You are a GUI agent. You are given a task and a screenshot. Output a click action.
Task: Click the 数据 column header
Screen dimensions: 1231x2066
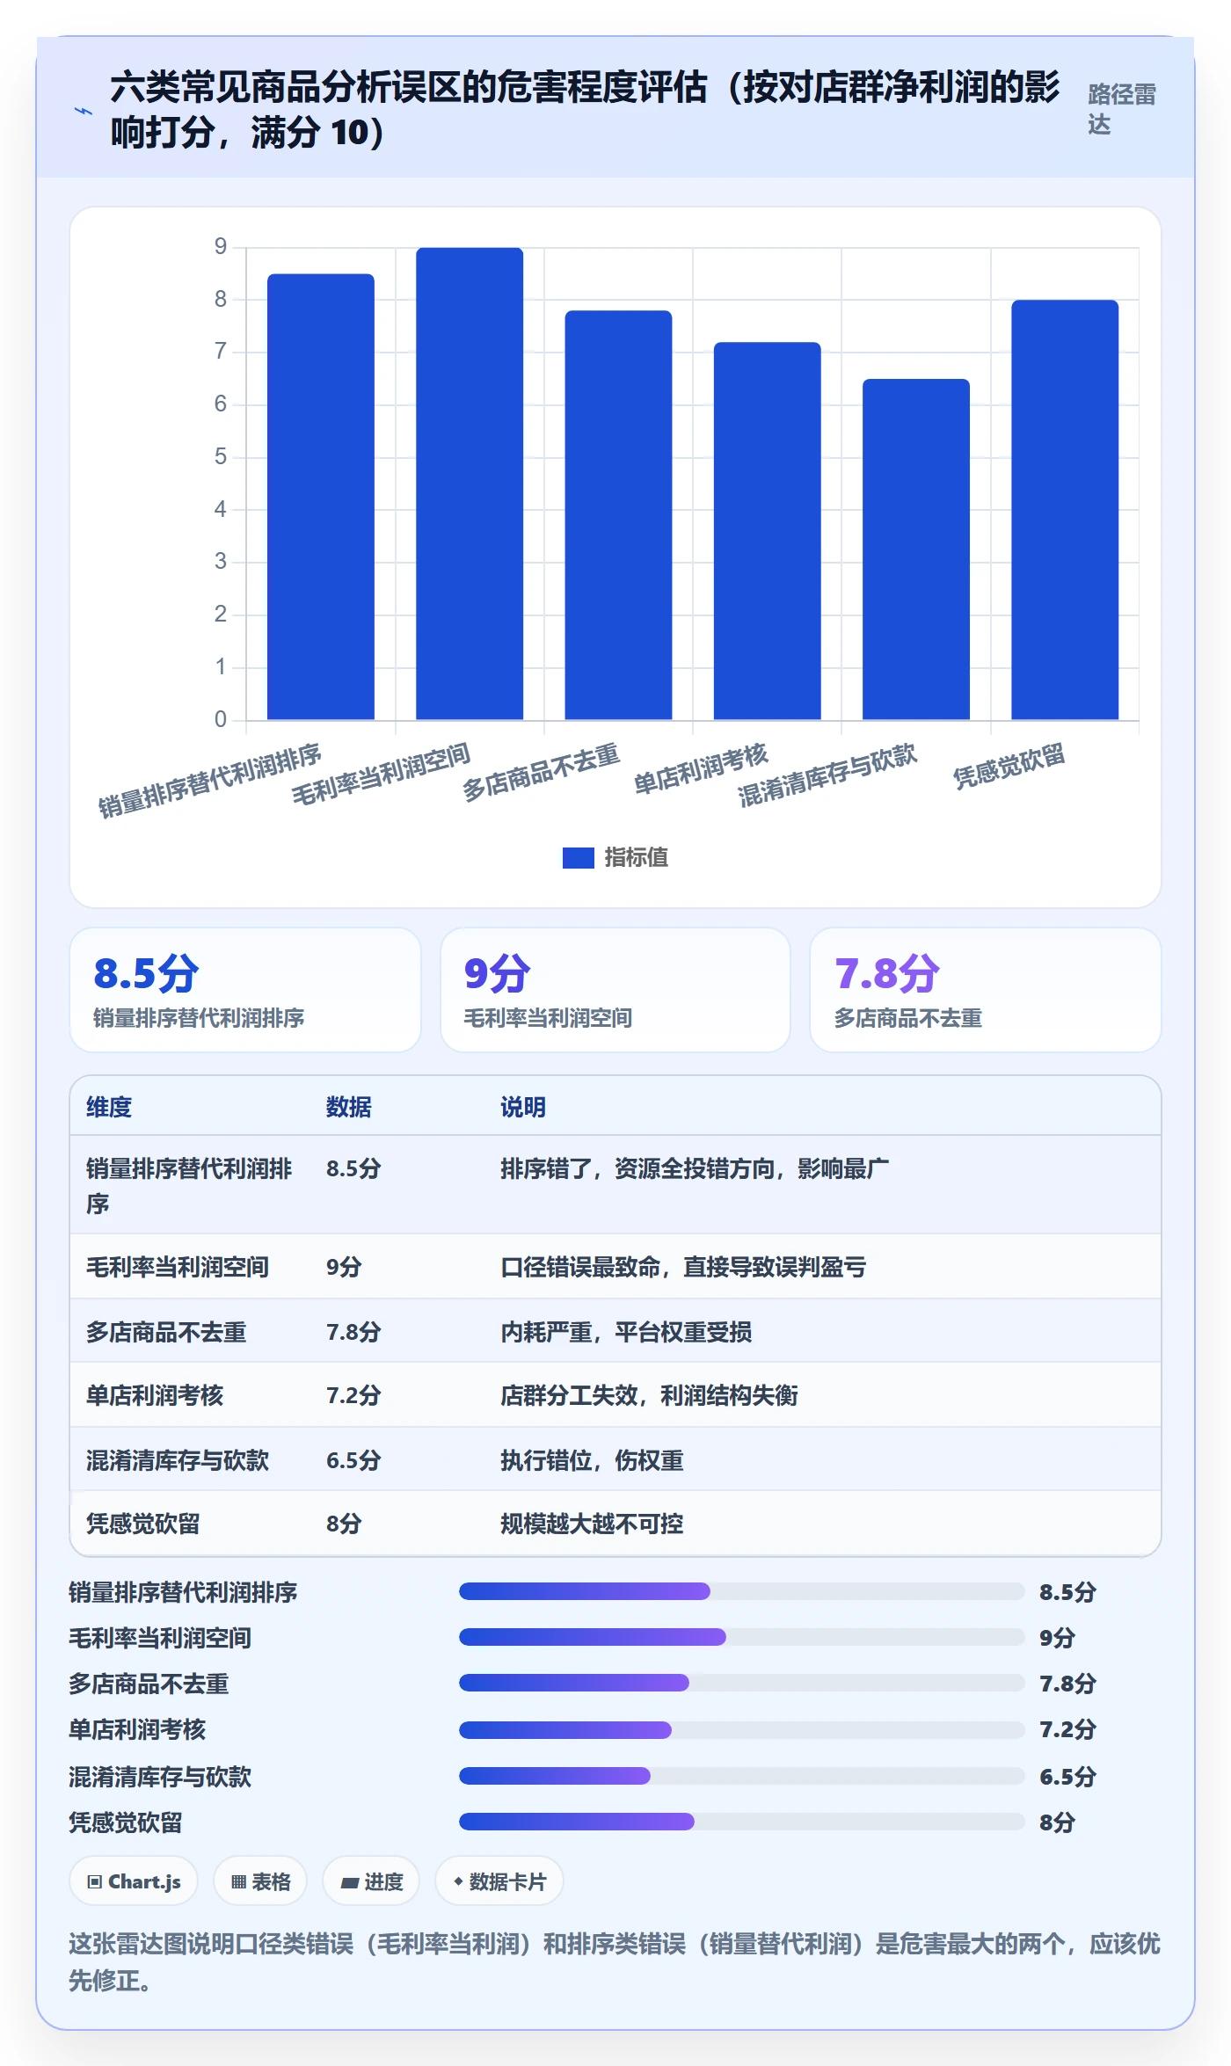[349, 1107]
